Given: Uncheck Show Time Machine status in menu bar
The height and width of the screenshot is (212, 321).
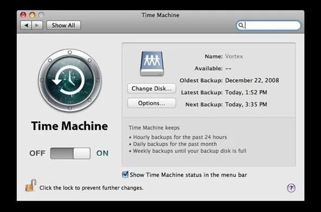Looking at the screenshot, I should (x=125, y=175).
